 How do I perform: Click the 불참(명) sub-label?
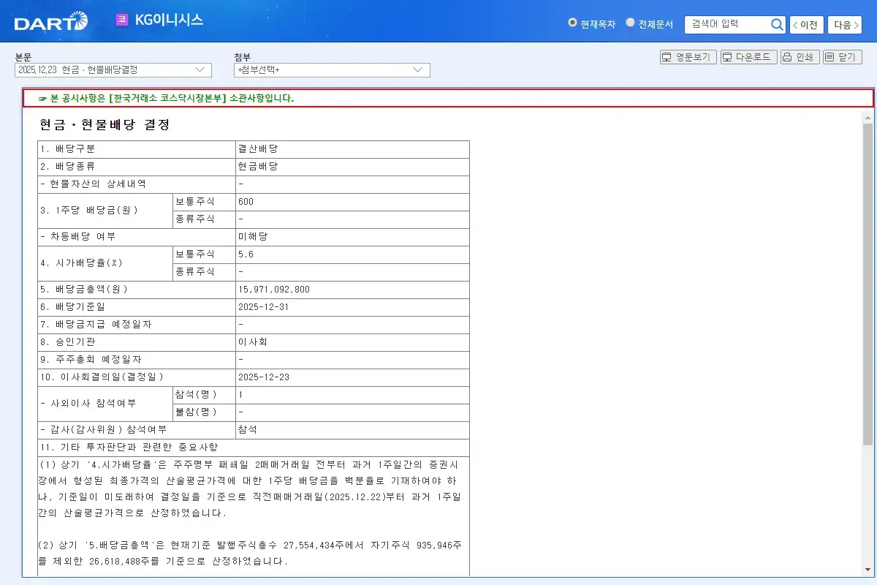(x=196, y=412)
